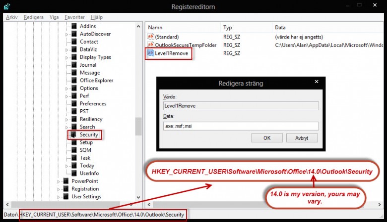
Task: Select the OutlookSecureTempFolder value name
Action: click(x=186, y=45)
